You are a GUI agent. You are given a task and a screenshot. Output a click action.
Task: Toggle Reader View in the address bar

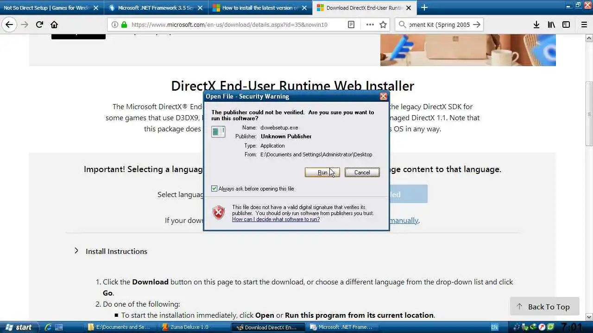pos(351,25)
